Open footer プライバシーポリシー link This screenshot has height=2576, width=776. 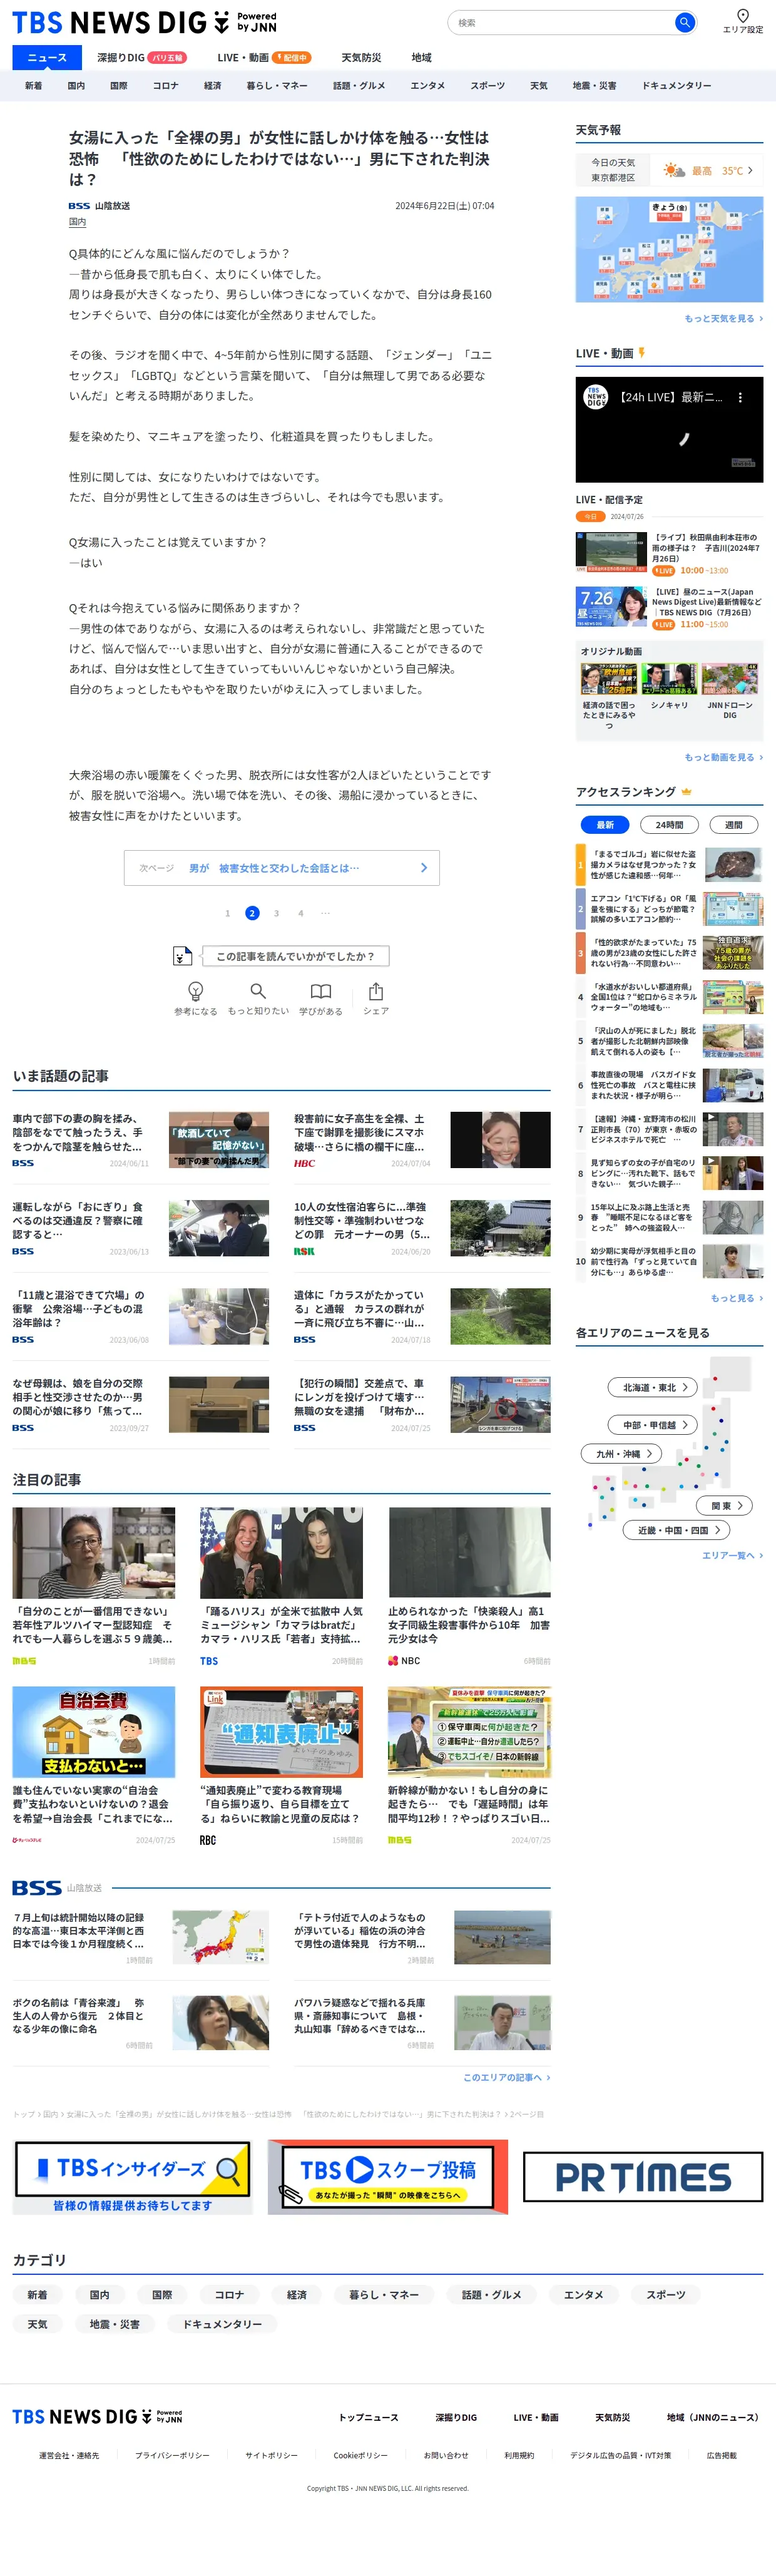coord(172,2455)
